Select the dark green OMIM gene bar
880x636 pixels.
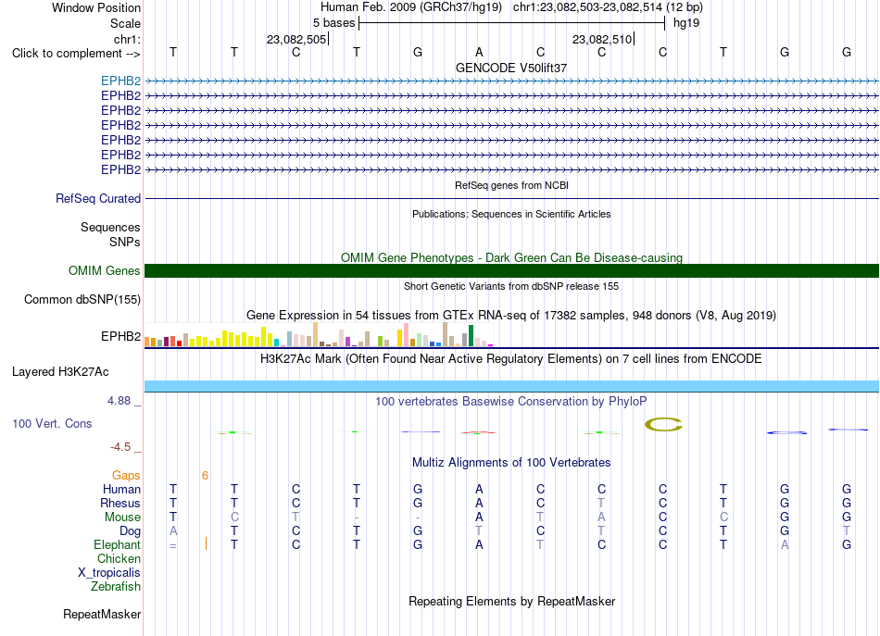(511, 271)
